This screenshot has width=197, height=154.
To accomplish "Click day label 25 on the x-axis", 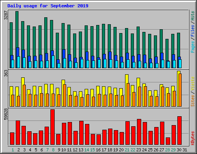I will point(150,150).
